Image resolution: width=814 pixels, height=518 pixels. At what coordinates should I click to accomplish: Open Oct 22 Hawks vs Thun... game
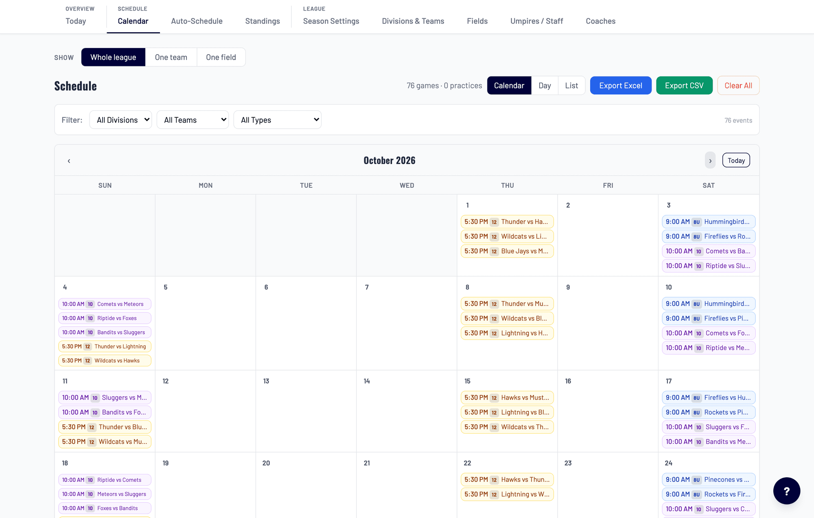point(507,480)
